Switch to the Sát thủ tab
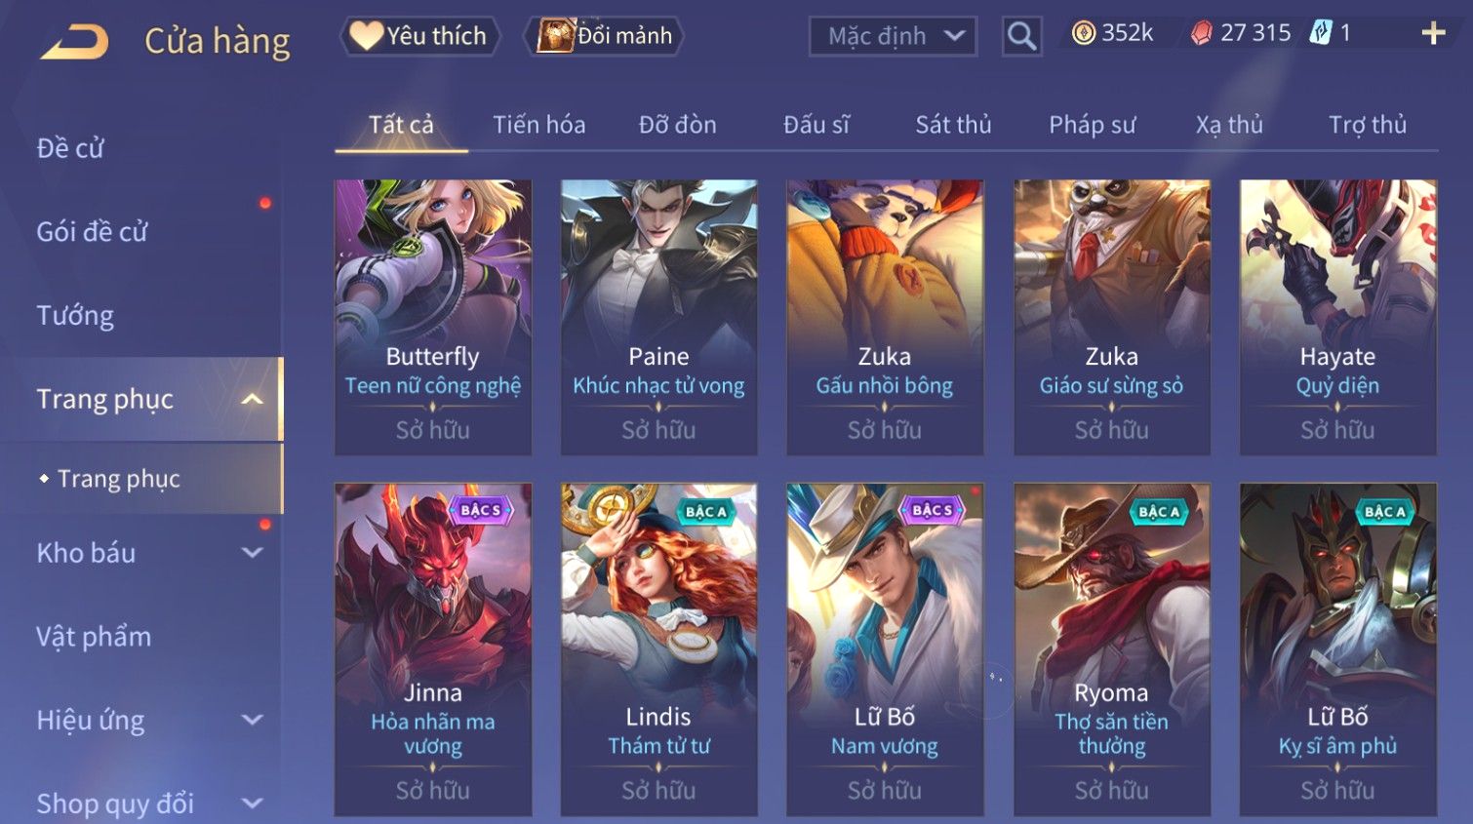Image resolution: width=1473 pixels, height=824 pixels. click(x=953, y=125)
